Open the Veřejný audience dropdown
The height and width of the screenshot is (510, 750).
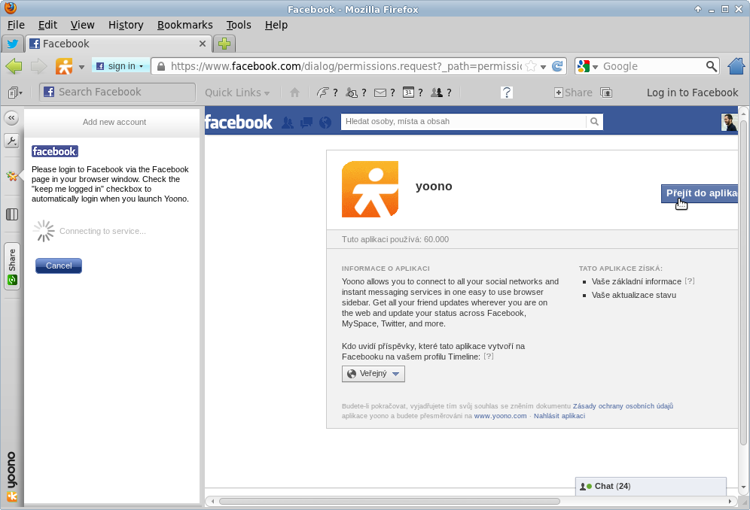click(373, 374)
